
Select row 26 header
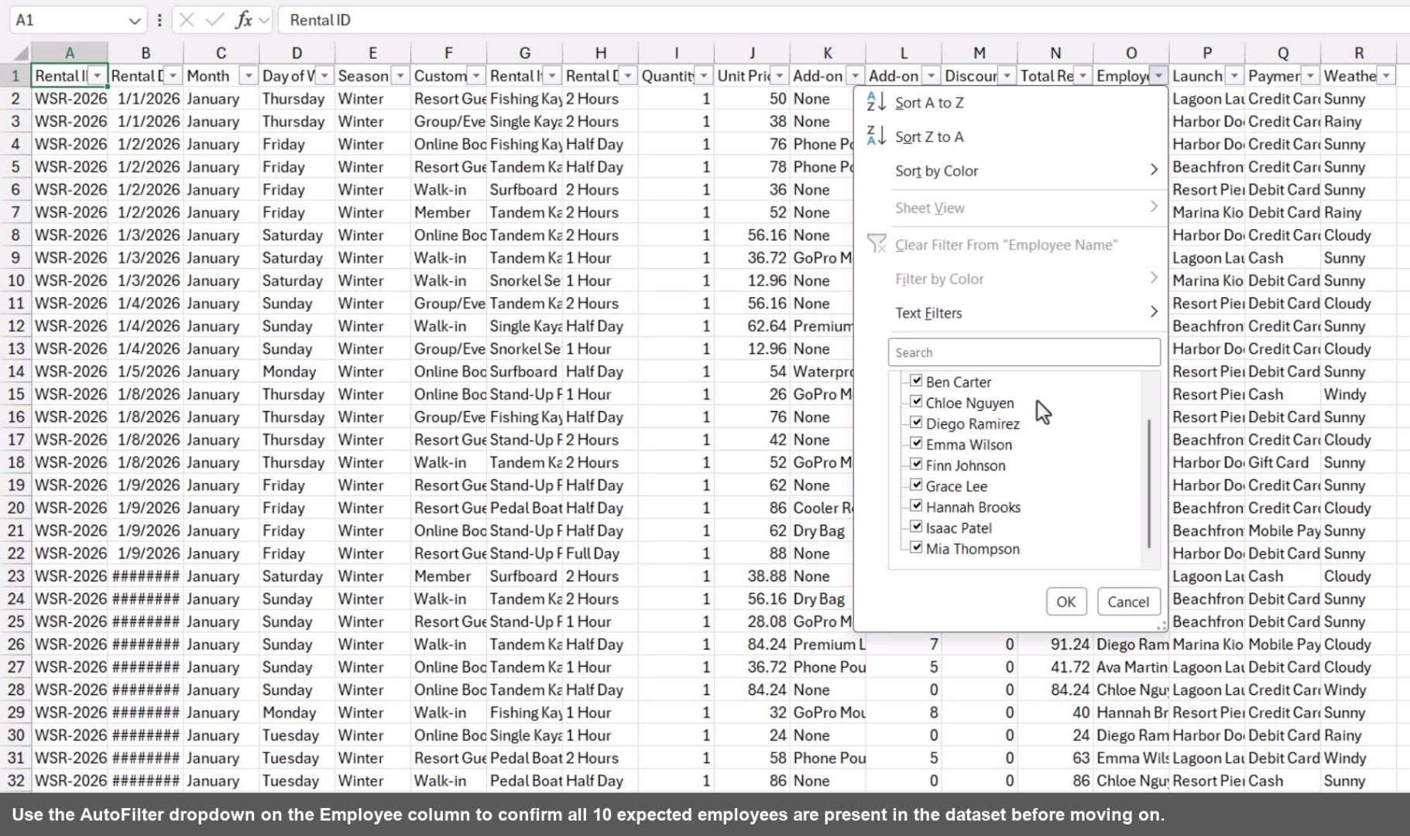15,644
